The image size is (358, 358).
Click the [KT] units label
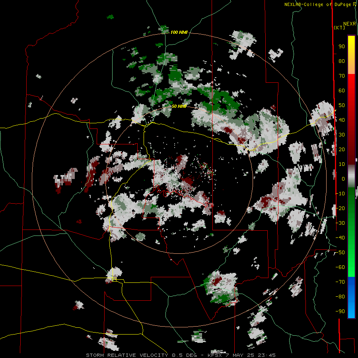pos(340,27)
